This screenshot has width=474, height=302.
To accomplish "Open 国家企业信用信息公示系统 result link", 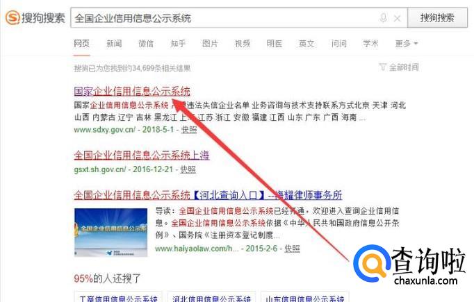I will (x=132, y=91).
